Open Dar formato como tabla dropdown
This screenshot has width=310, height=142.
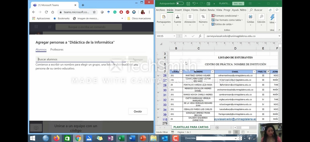[x=227, y=20]
